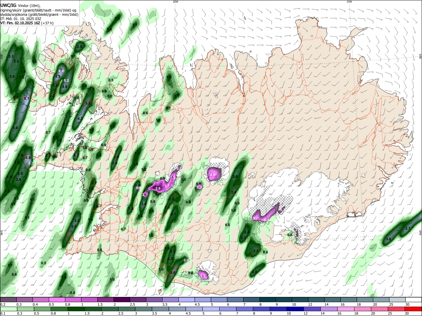Viewport: 422px width, 316px height.
Task: Click the 0.1 label in the rain legend
Action: (x=2, y=314)
